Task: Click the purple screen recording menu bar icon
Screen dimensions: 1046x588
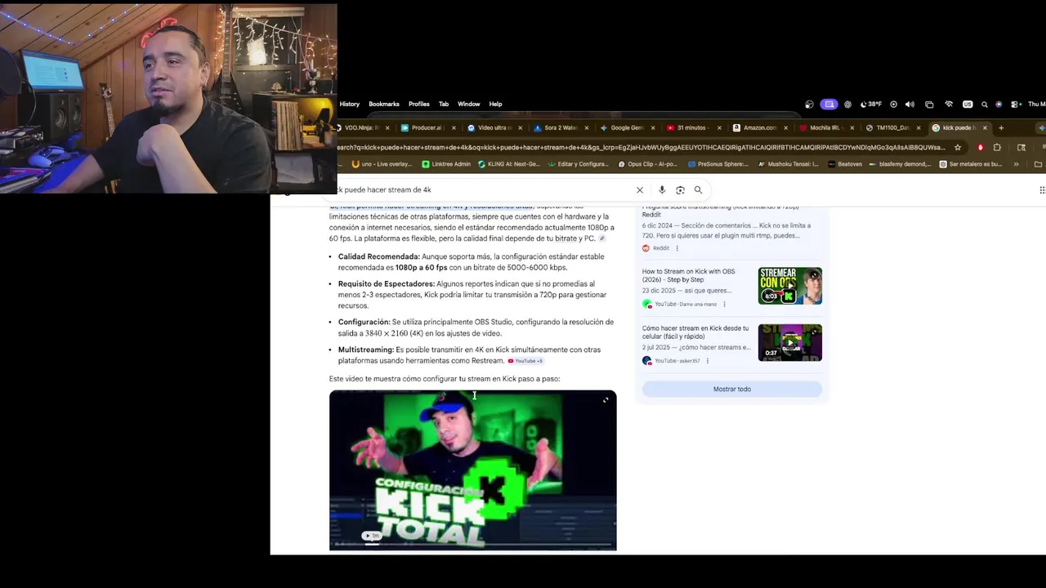Action: point(829,105)
